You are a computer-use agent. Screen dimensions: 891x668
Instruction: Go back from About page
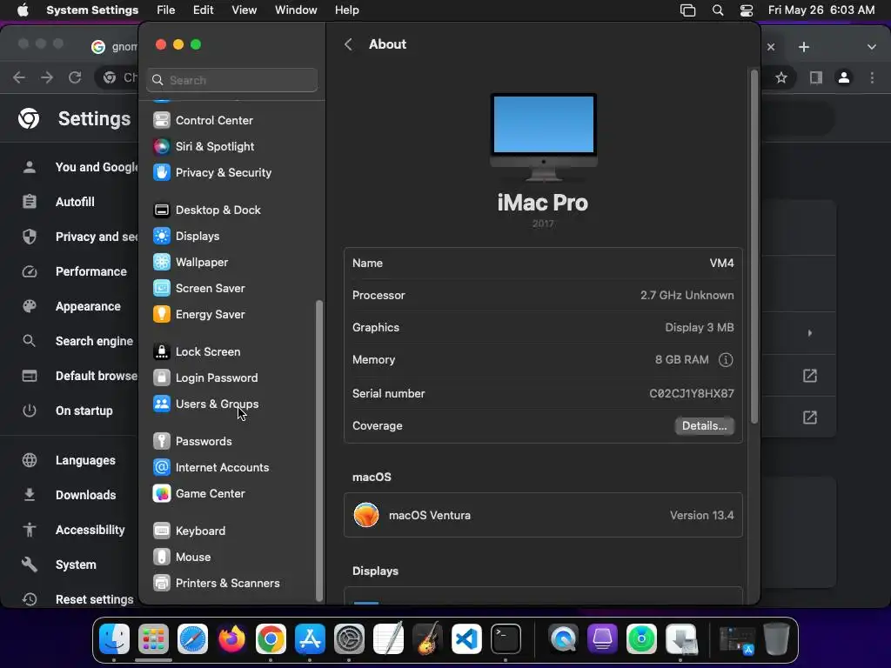click(348, 44)
